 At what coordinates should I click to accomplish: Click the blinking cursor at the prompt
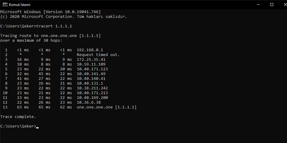click(x=37, y=128)
